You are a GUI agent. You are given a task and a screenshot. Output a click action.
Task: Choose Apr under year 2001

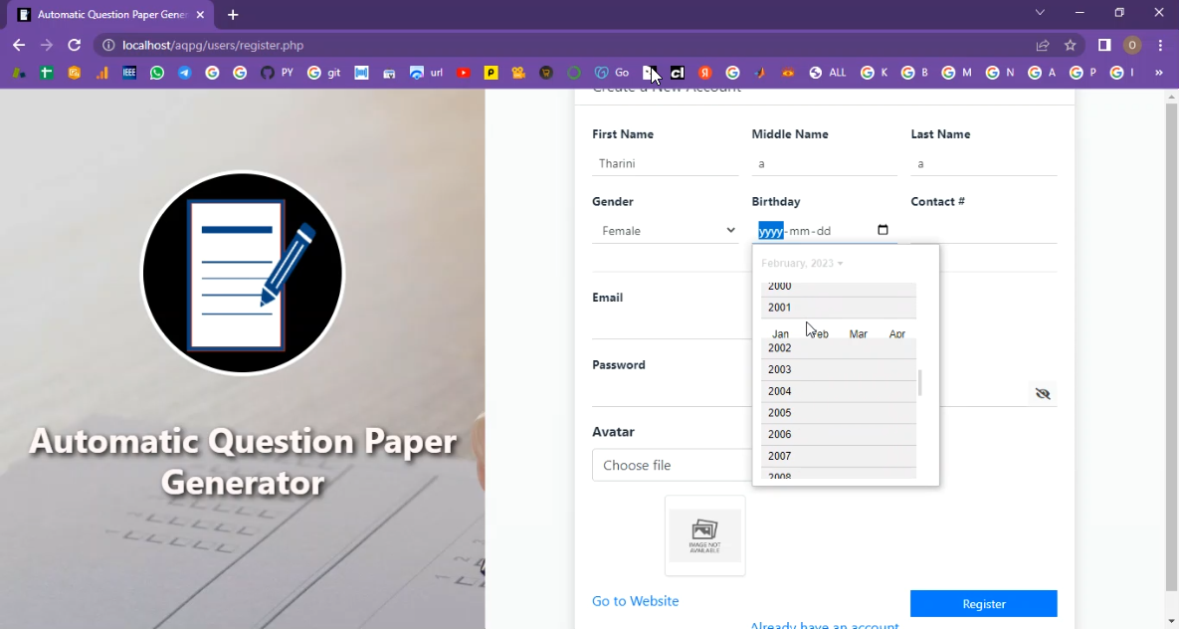click(x=897, y=333)
